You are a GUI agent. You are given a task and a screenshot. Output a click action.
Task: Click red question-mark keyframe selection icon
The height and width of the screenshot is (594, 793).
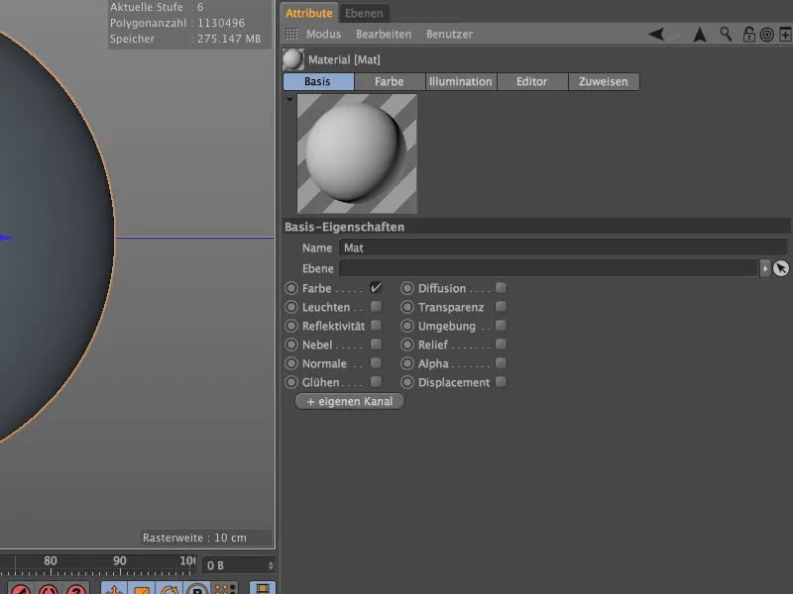[76, 589]
